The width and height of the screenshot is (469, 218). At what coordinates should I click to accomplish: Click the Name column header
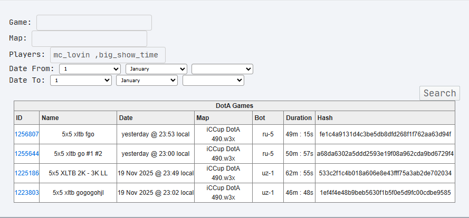click(50, 118)
